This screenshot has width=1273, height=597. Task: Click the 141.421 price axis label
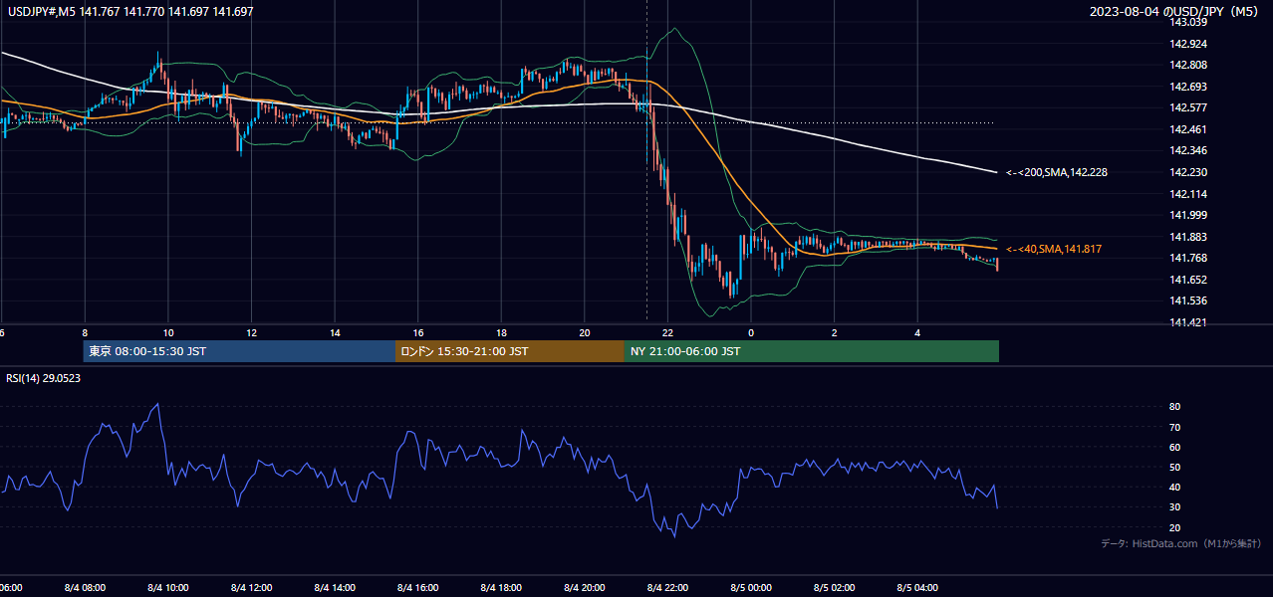click(1188, 322)
